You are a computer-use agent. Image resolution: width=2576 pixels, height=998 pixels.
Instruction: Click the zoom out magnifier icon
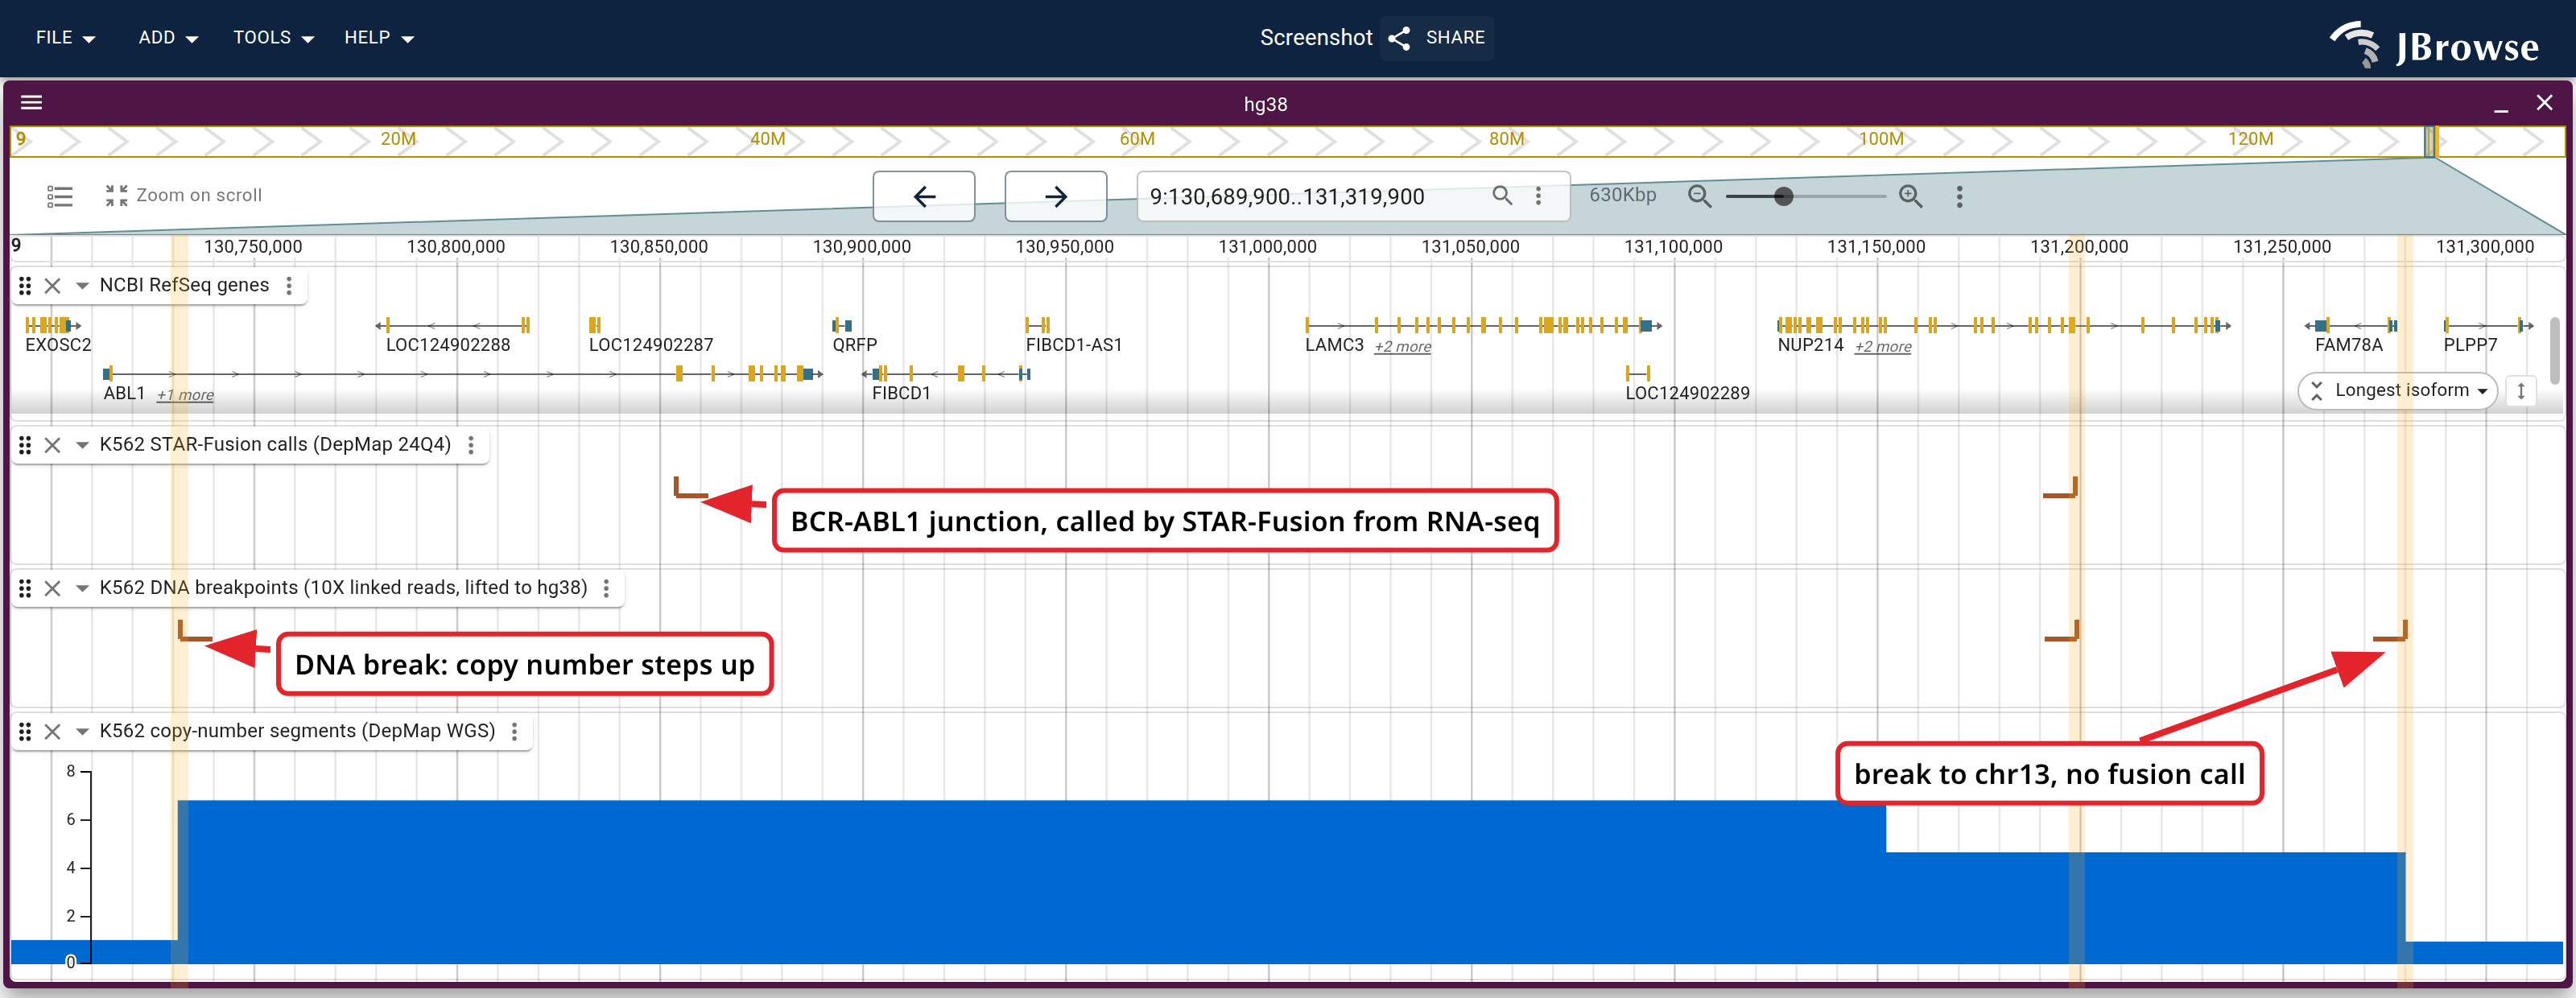click(x=1699, y=196)
